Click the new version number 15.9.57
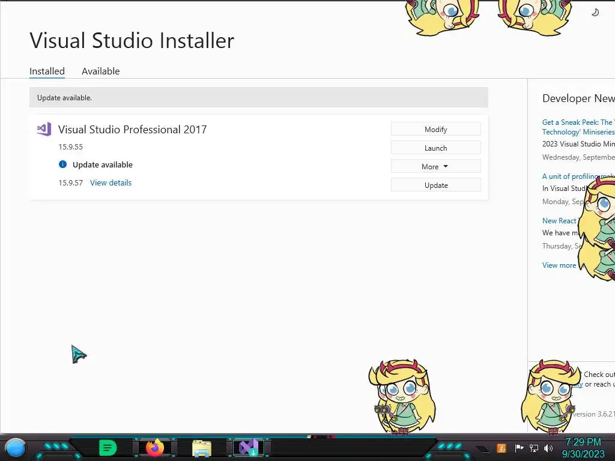615x461 pixels. 71,182
